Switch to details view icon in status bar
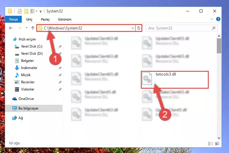Viewport: 229px width, 153px height. point(211,144)
